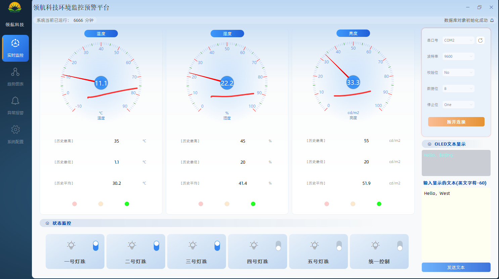Click the text input containing Hello, West
499x279 pixels.
456,225
